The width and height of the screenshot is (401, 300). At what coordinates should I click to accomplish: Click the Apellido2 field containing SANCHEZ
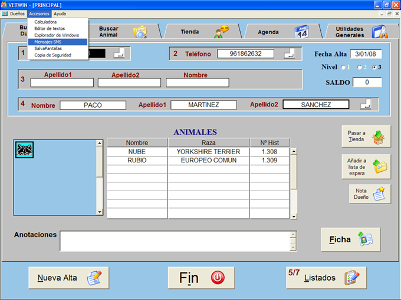316,104
